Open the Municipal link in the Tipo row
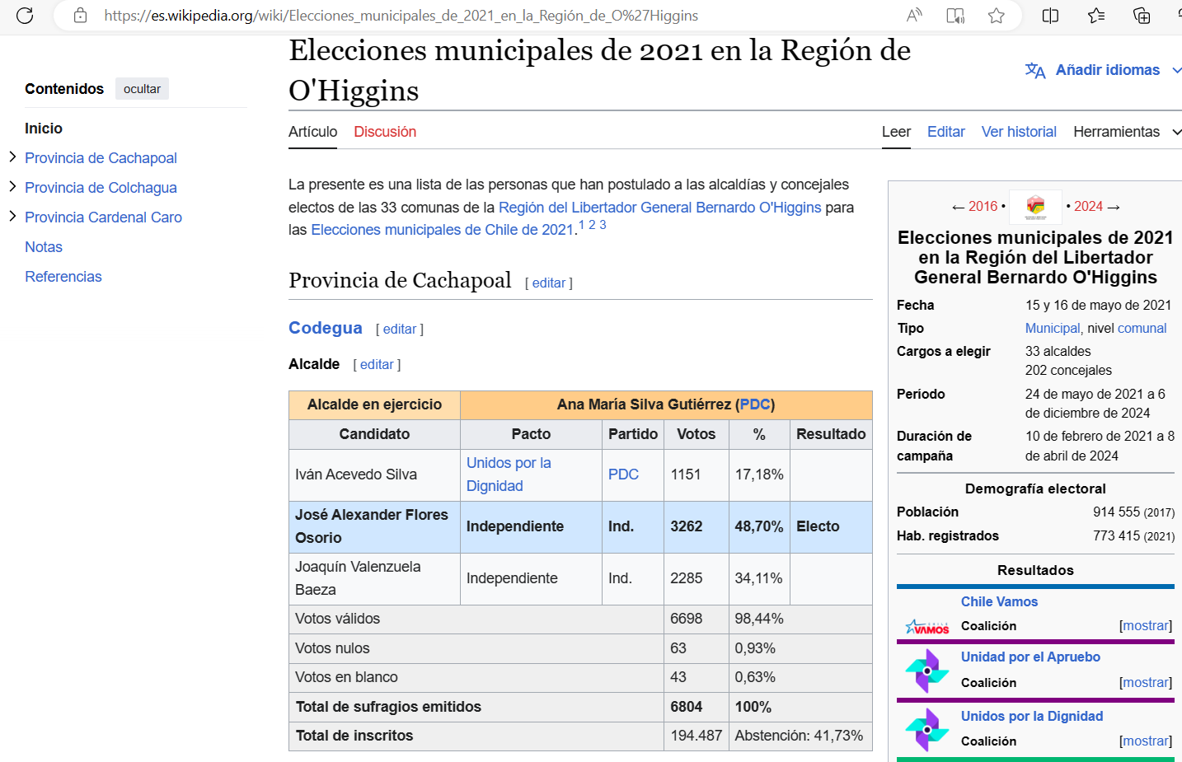The image size is (1182, 762). point(1053,329)
